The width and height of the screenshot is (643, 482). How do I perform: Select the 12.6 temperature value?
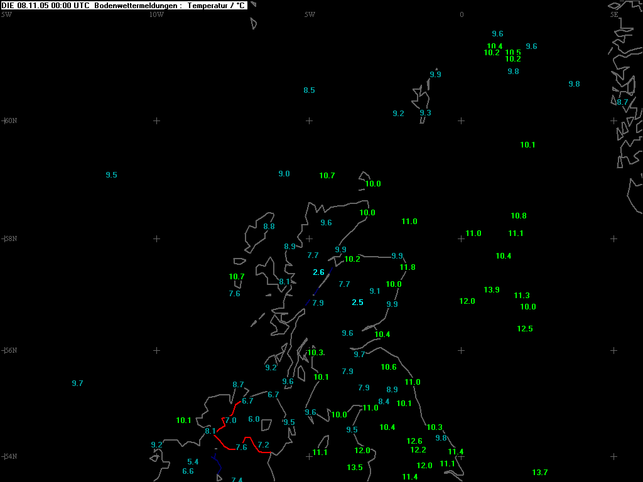tap(414, 441)
